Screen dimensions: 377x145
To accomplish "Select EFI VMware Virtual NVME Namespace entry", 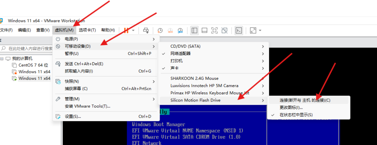I will [x=187, y=131].
